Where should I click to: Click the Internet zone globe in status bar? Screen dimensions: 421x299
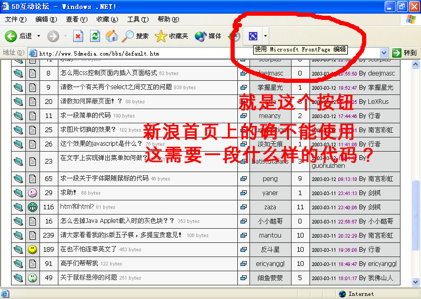343,294
